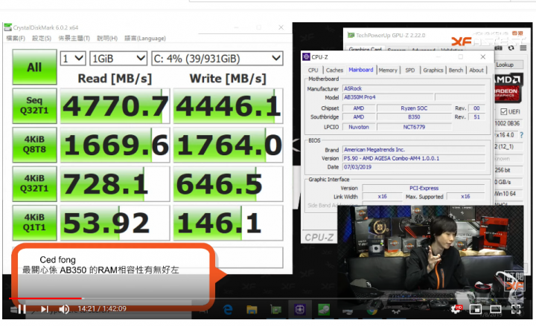Mute the video volume speaker icon
Viewport: 536px width, 326px height.
(x=64, y=309)
